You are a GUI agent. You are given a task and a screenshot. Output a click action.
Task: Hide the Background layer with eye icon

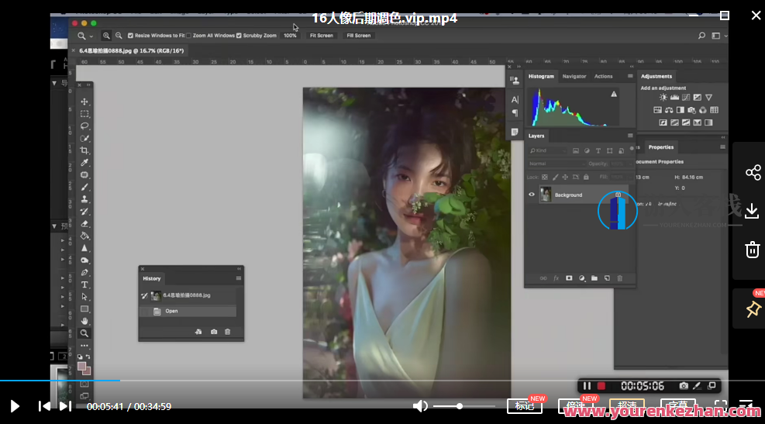(531, 195)
